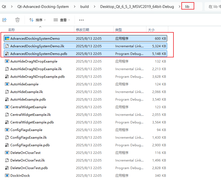Select DeleteOnCloseTest file name
Viewport: 221px width, 180px height.
[25, 153]
